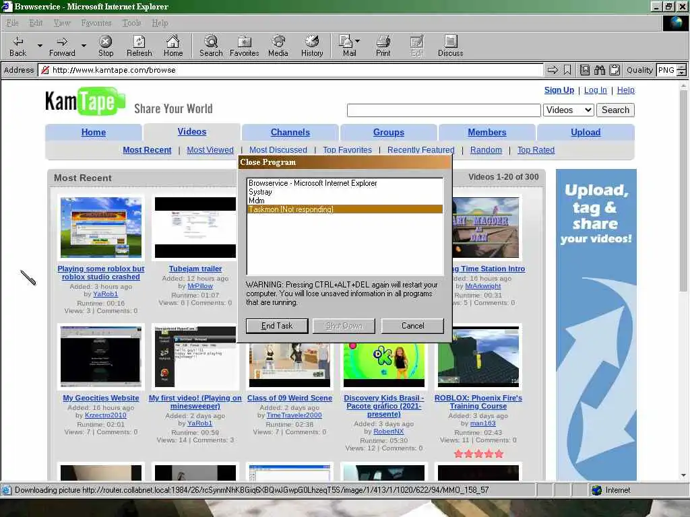
Task: Open the View menu
Action: click(x=61, y=23)
